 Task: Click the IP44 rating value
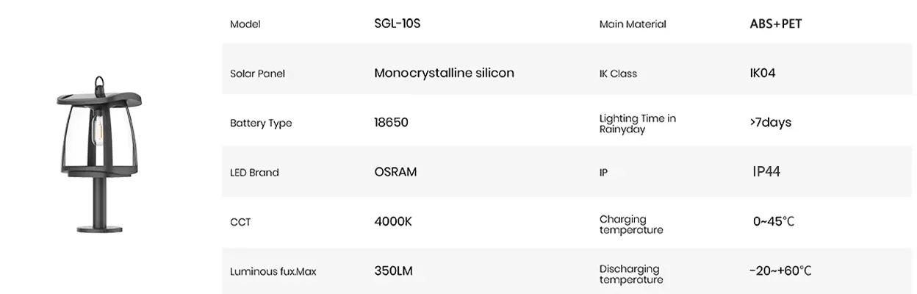click(766, 172)
